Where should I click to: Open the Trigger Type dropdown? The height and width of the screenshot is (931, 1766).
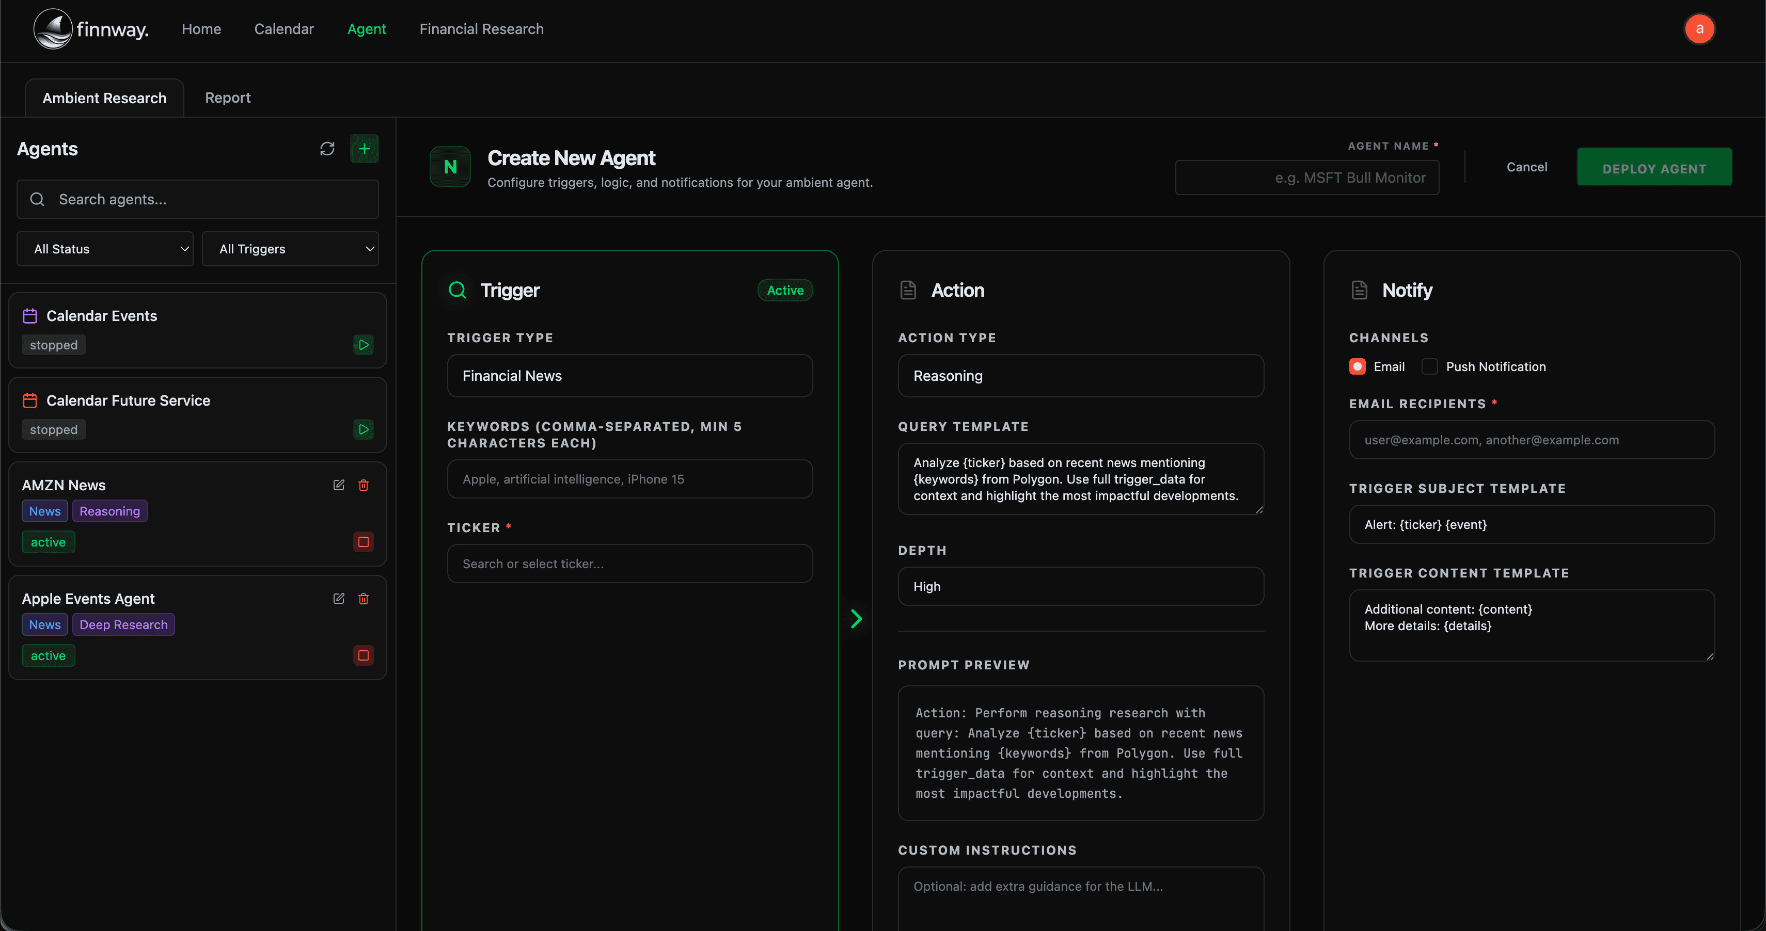[x=629, y=375]
